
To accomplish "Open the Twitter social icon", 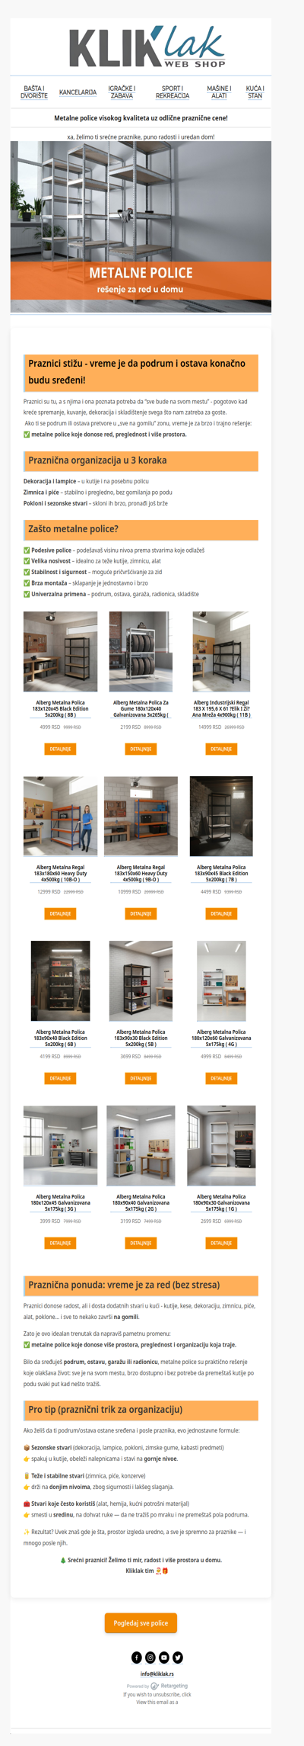I will tap(178, 1658).
